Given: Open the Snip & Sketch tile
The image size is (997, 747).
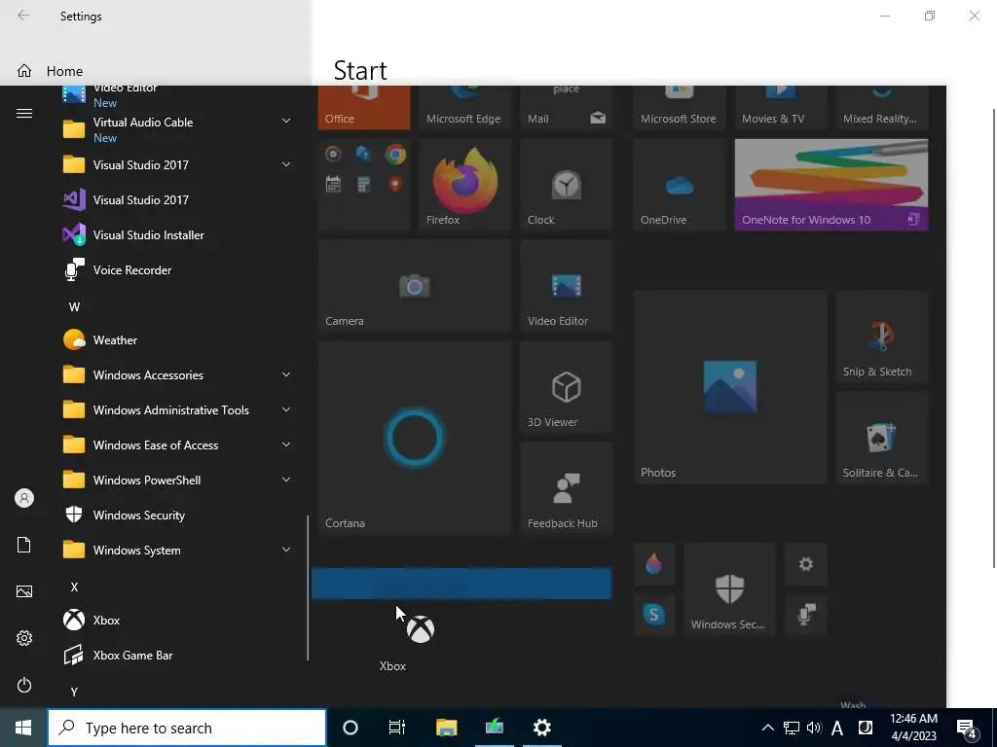Looking at the screenshot, I should pyautogui.click(x=882, y=337).
